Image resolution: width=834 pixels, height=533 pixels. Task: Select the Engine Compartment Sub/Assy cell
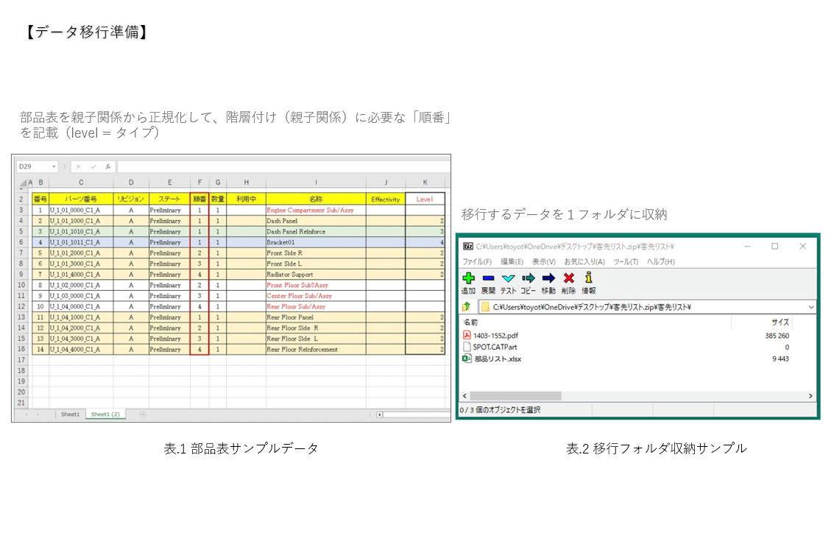[316, 210]
